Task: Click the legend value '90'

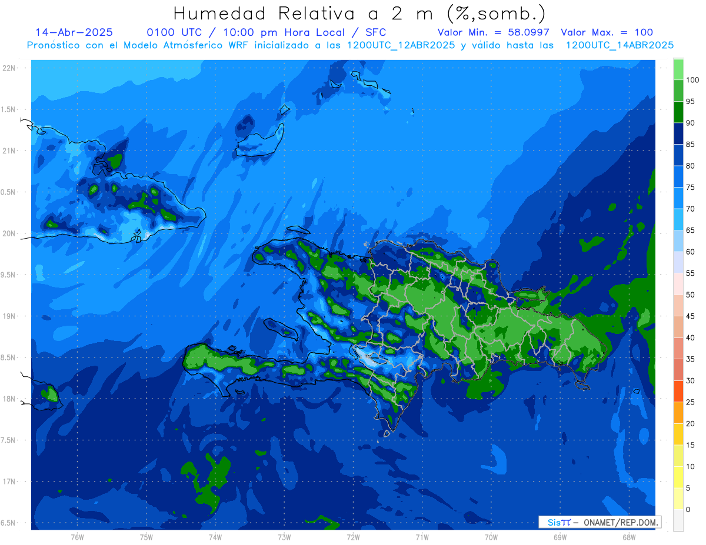Action: pos(691,123)
